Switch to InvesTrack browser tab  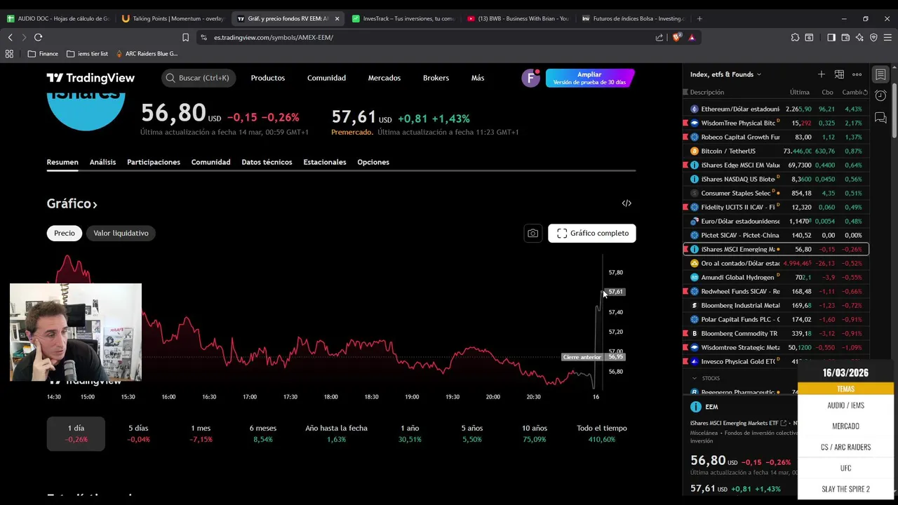click(404, 18)
